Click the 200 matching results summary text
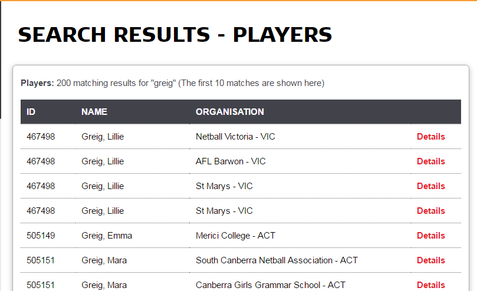477x291 pixels. (x=173, y=83)
